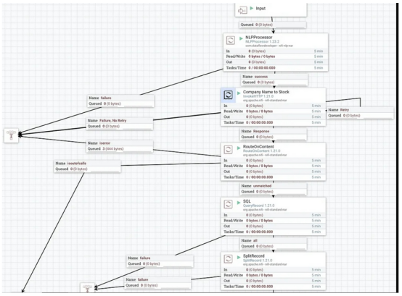Screen dimensions: 402x296
Task: Click the 'Queued 3 (444 bytes)' value
Action: point(106,149)
